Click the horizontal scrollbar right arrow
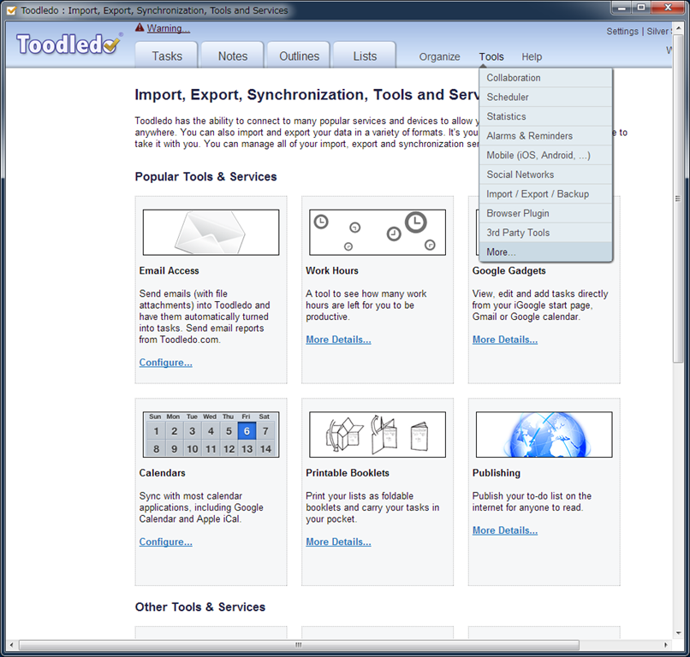 coord(665,645)
